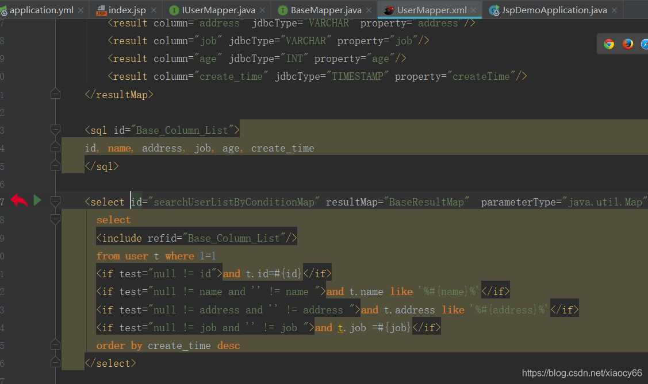648x384 pixels.
Task: Click the 'create_time' column in the sql list
Action: click(x=283, y=148)
